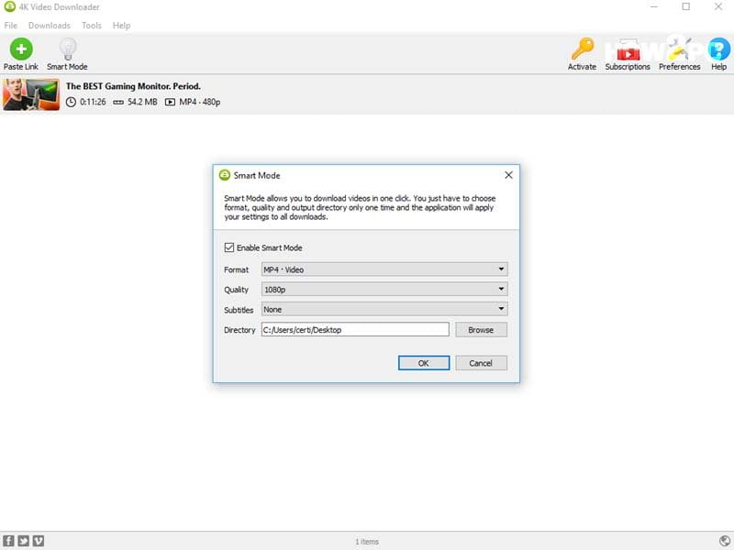Open the File menu
This screenshot has width=734, height=550.
click(x=11, y=26)
